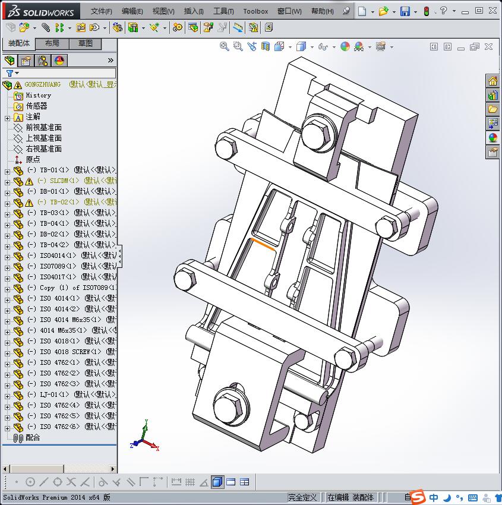Image resolution: width=502 pixels, height=505 pixels.
Task: Expand the History folder in the tree
Action: tap(36, 95)
